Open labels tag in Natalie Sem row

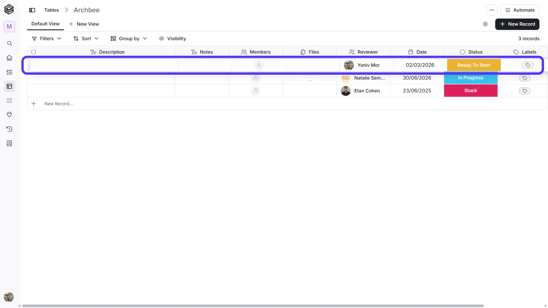[525, 78]
